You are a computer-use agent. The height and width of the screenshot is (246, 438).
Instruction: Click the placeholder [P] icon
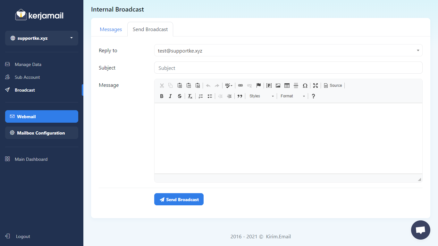pos(269,86)
